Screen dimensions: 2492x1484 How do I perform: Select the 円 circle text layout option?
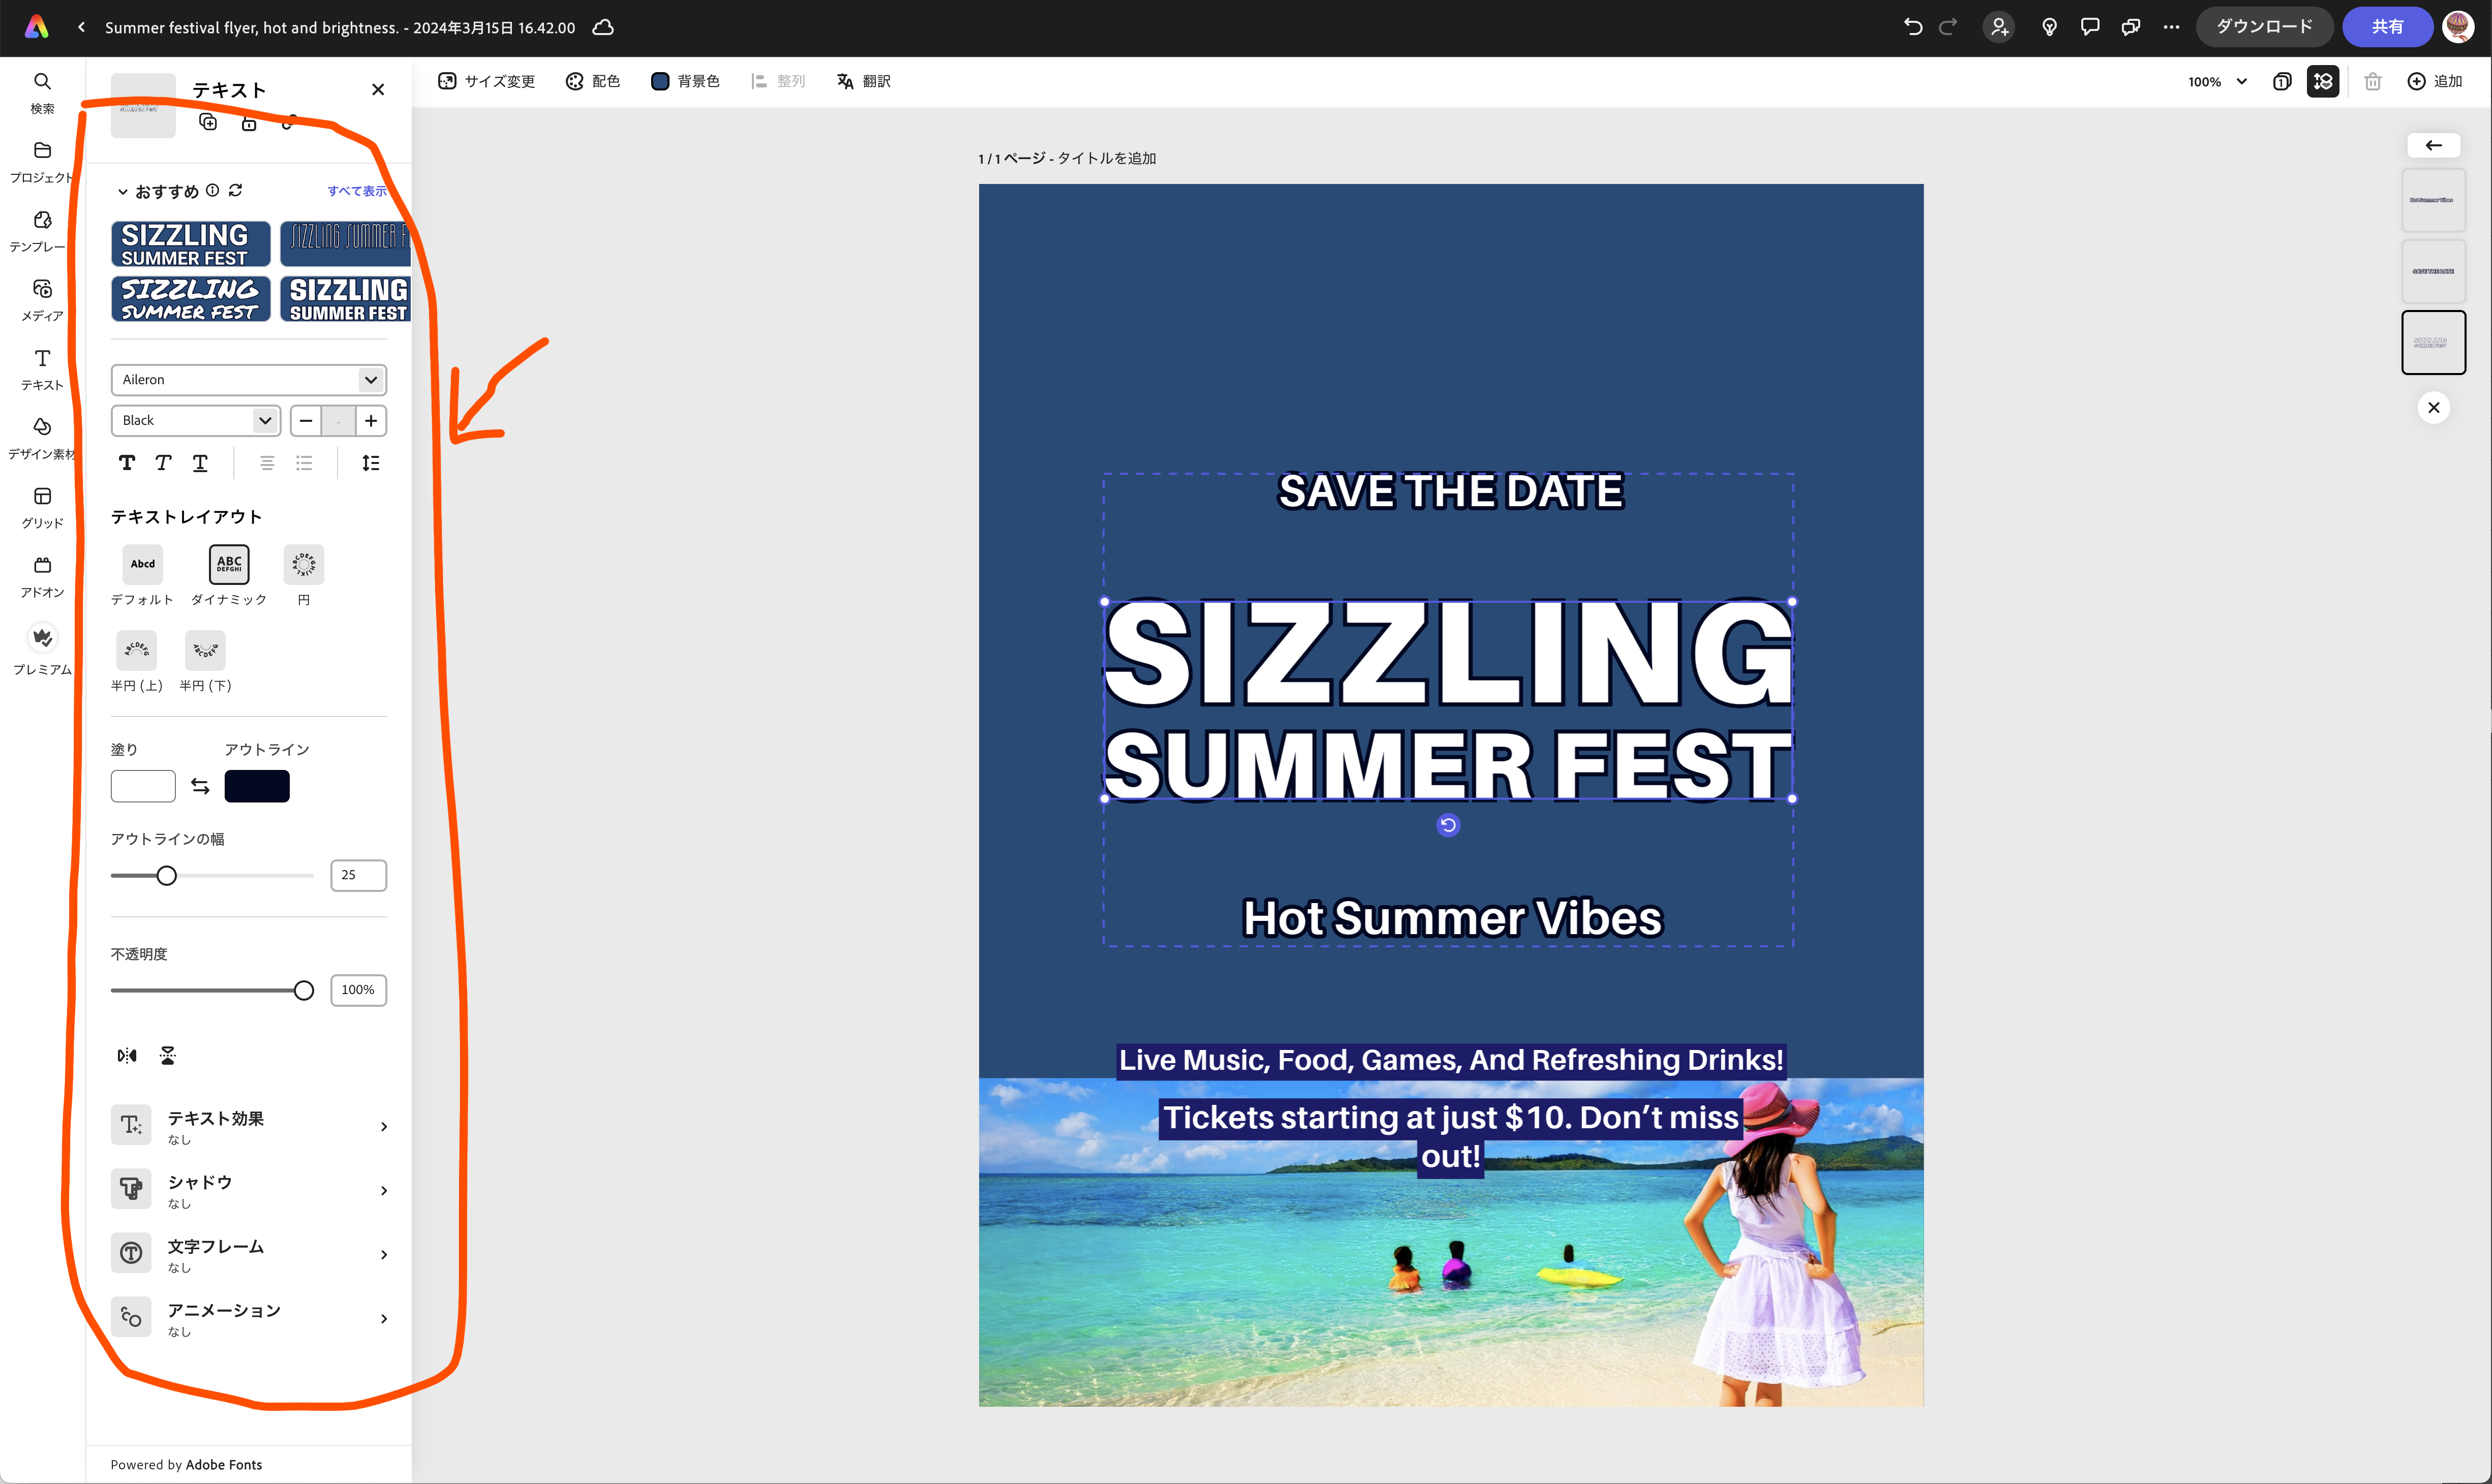(x=303, y=565)
